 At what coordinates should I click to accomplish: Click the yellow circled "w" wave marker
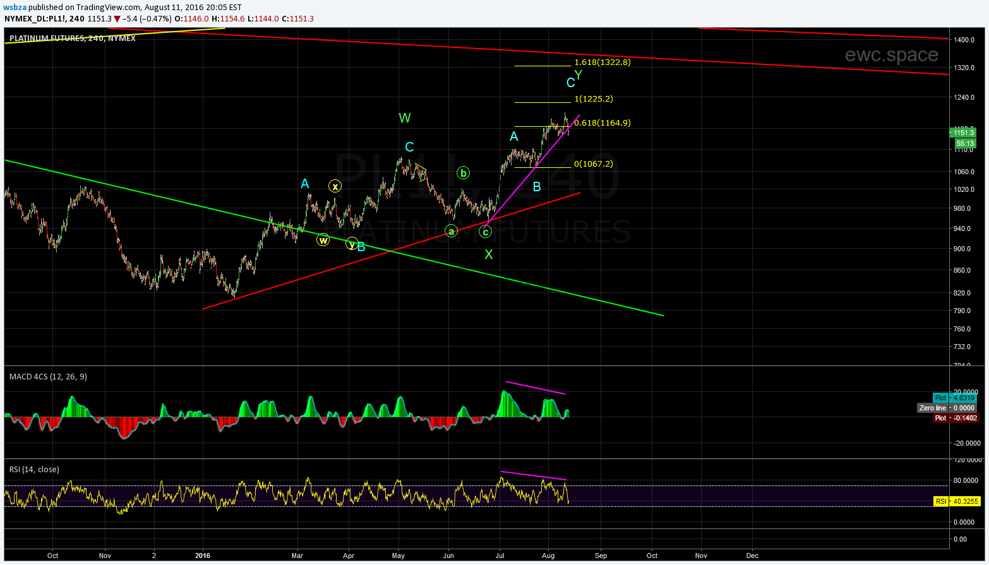323,240
